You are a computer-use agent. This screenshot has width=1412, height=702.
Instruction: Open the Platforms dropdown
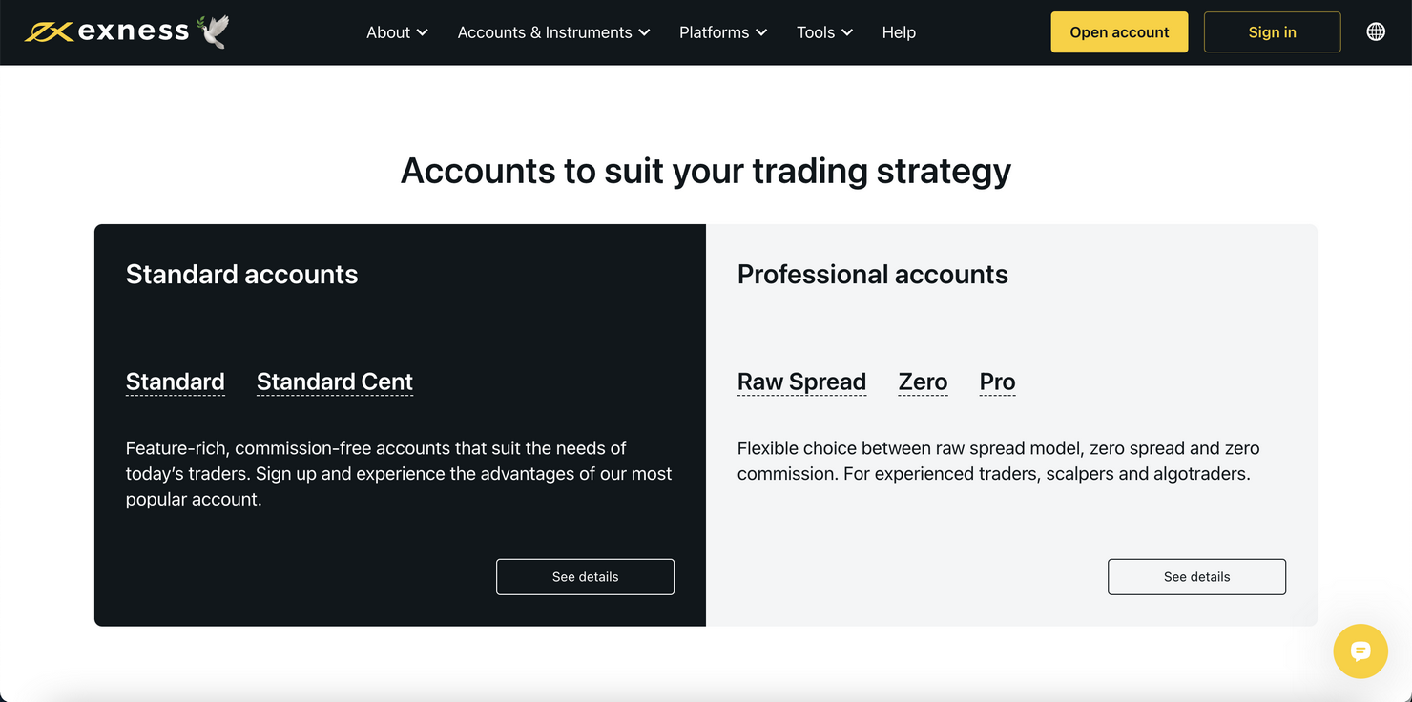[714, 31]
